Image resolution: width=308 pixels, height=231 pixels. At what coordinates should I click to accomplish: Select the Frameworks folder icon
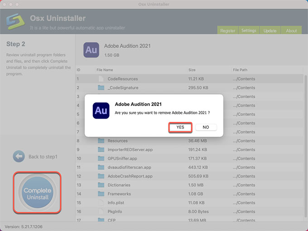pyautogui.click(x=101, y=194)
